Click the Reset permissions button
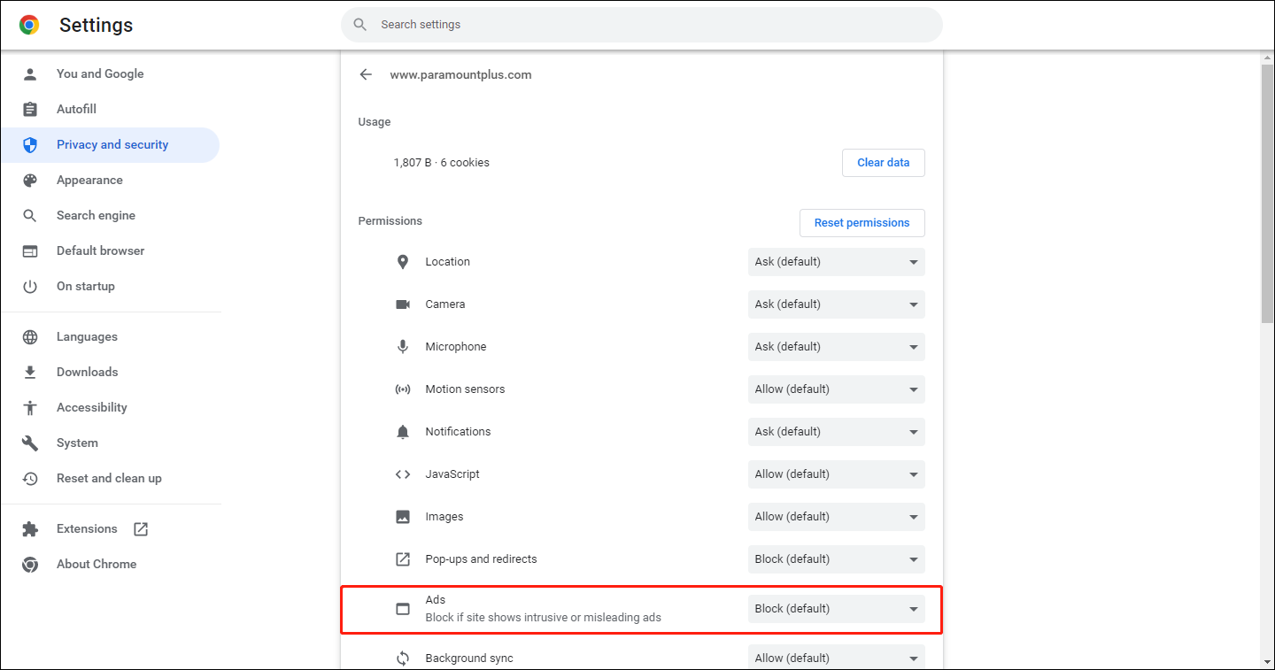Image resolution: width=1275 pixels, height=670 pixels. click(x=862, y=222)
